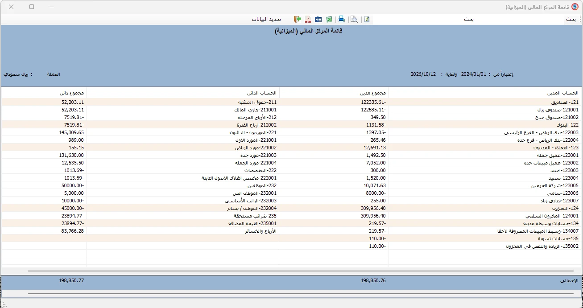Click the application logo in title bar
Screen dimensions: 583x308
(x=575, y=7)
